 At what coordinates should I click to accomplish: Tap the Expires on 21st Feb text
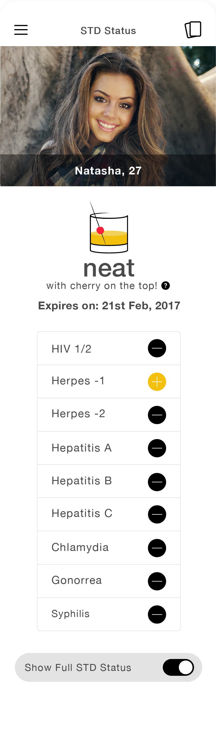(x=109, y=306)
